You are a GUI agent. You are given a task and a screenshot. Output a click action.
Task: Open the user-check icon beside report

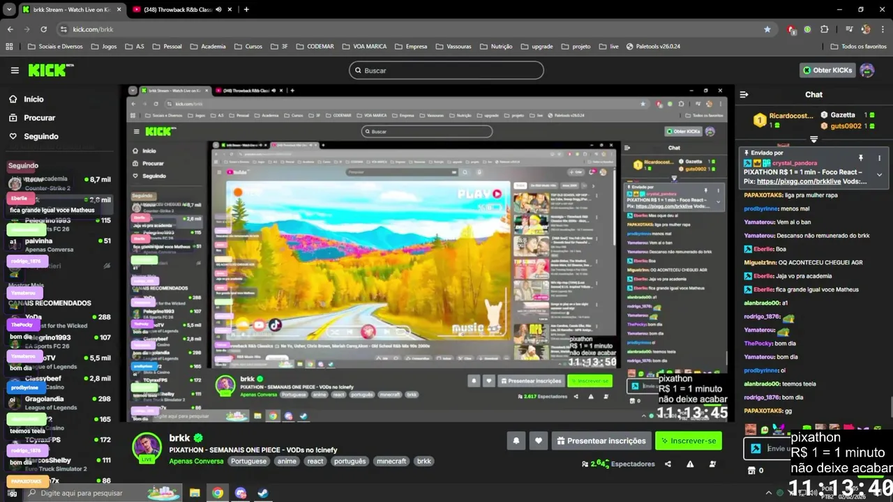(712, 464)
